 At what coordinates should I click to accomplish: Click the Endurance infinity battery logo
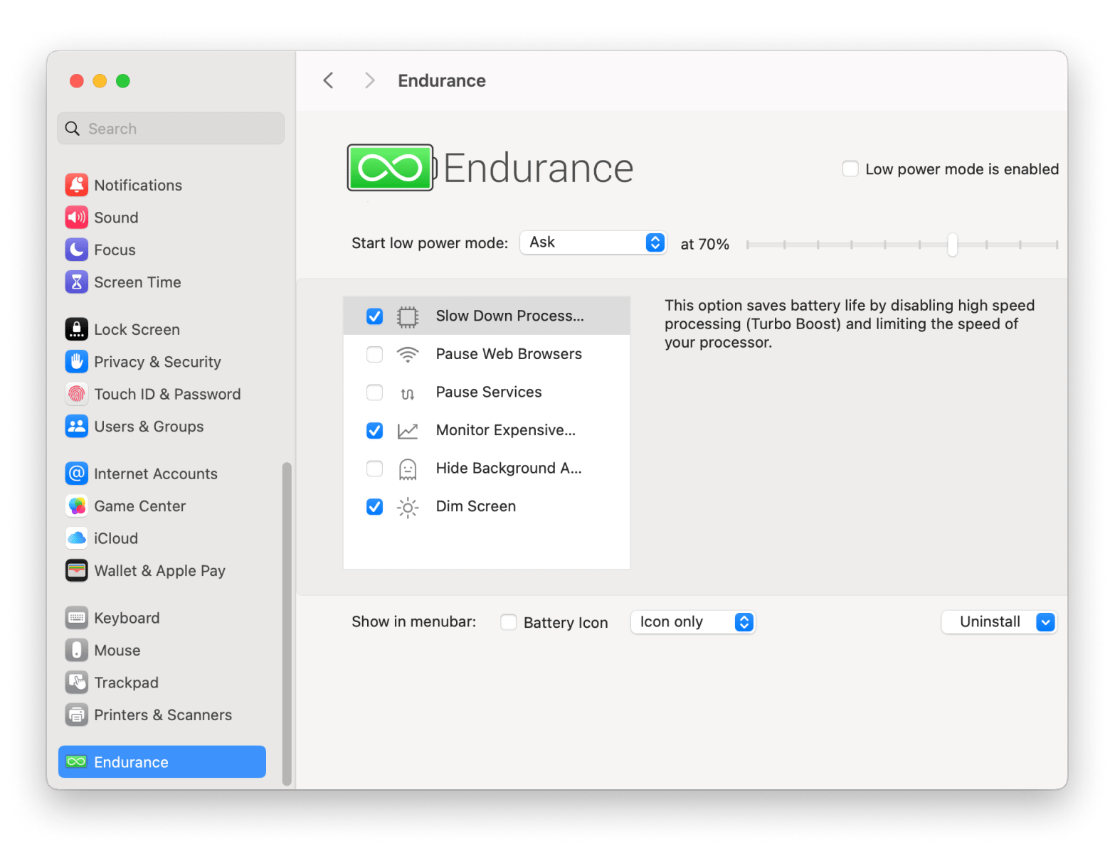click(391, 168)
